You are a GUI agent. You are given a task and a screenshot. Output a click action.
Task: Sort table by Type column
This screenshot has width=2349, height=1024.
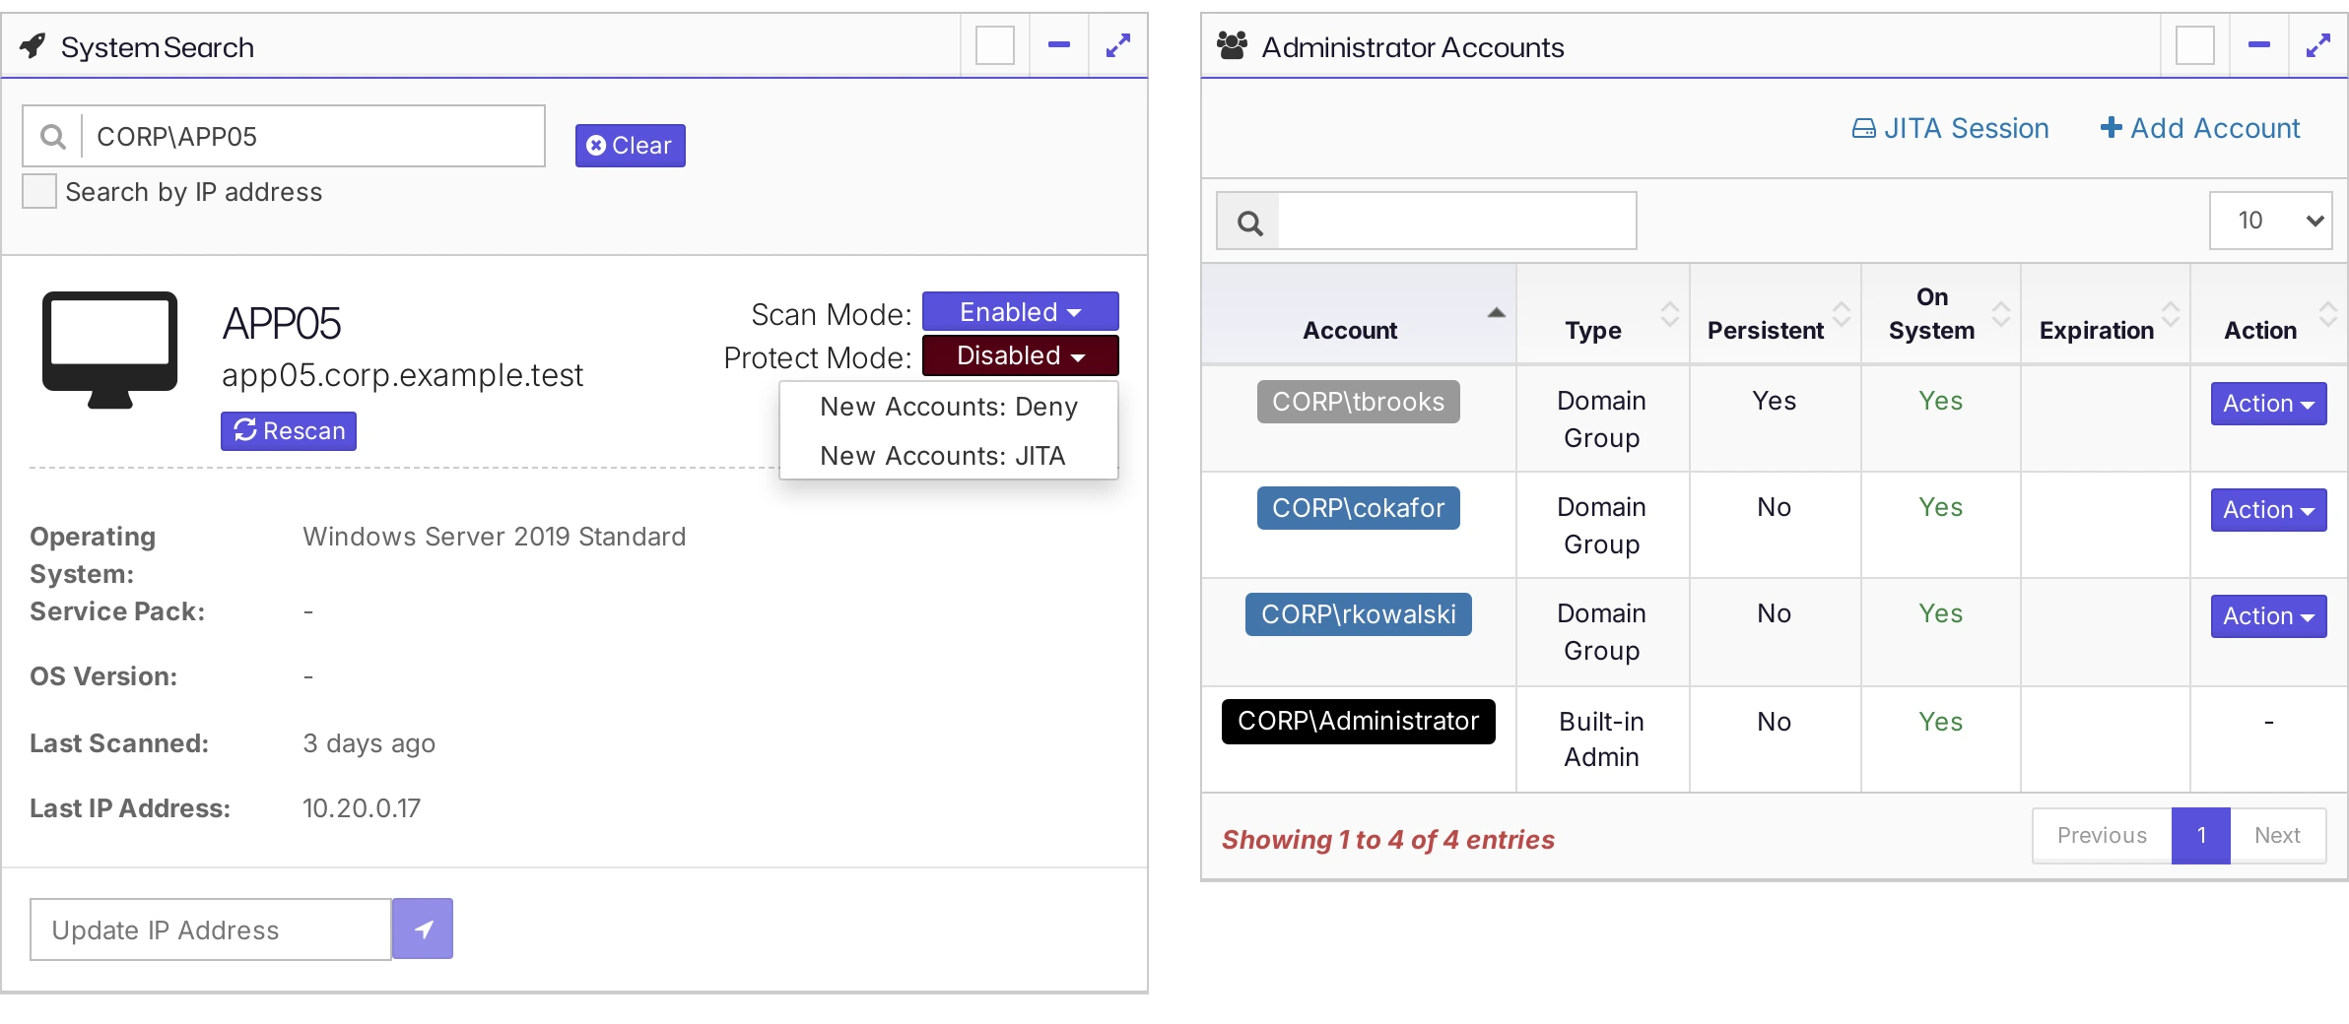tap(1603, 315)
